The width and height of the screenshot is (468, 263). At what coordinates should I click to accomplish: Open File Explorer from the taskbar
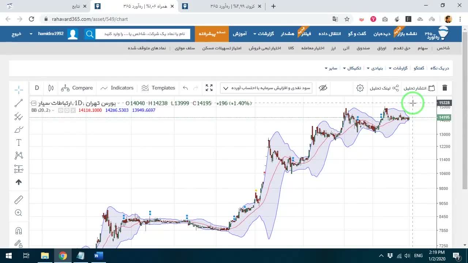click(x=45, y=256)
